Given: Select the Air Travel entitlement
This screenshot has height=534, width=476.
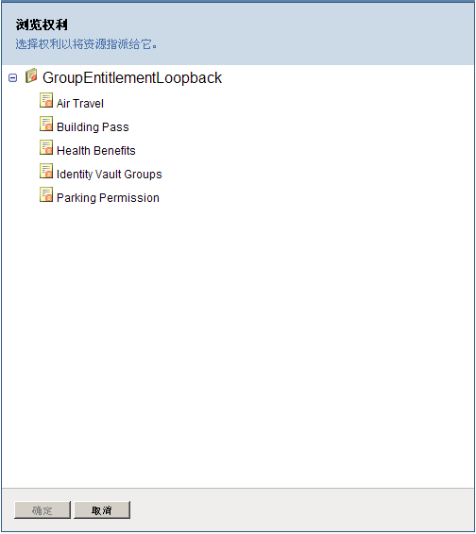Looking at the screenshot, I should pyautogui.click(x=80, y=103).
